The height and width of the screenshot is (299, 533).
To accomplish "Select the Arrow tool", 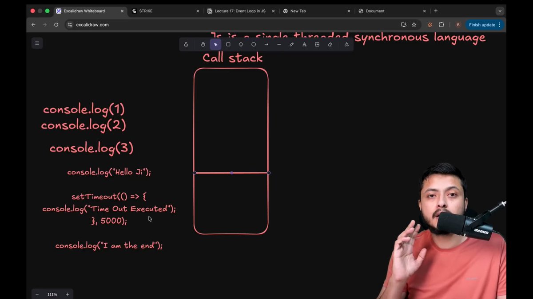I will (266, 44).
